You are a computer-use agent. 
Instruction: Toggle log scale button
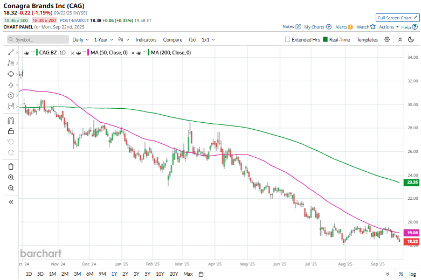(412, 274)
